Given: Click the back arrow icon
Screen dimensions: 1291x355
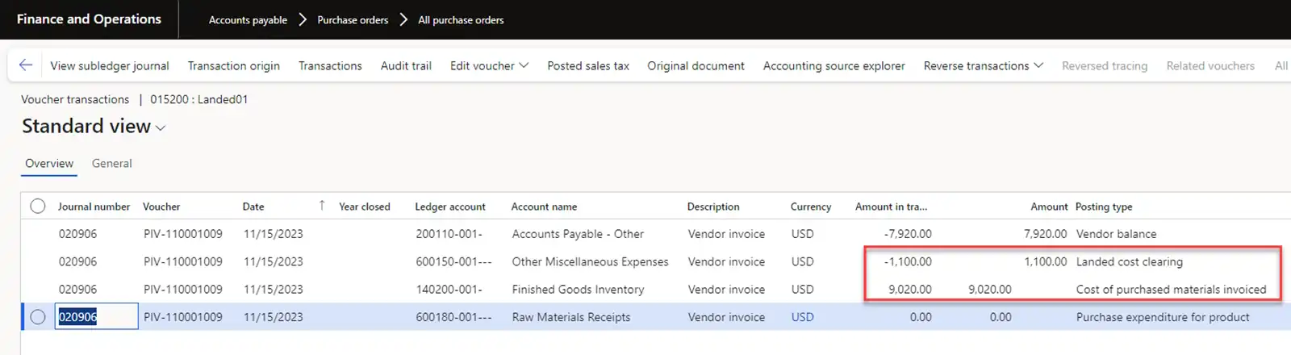Looking at the screenshot, I should coord(26,65).
